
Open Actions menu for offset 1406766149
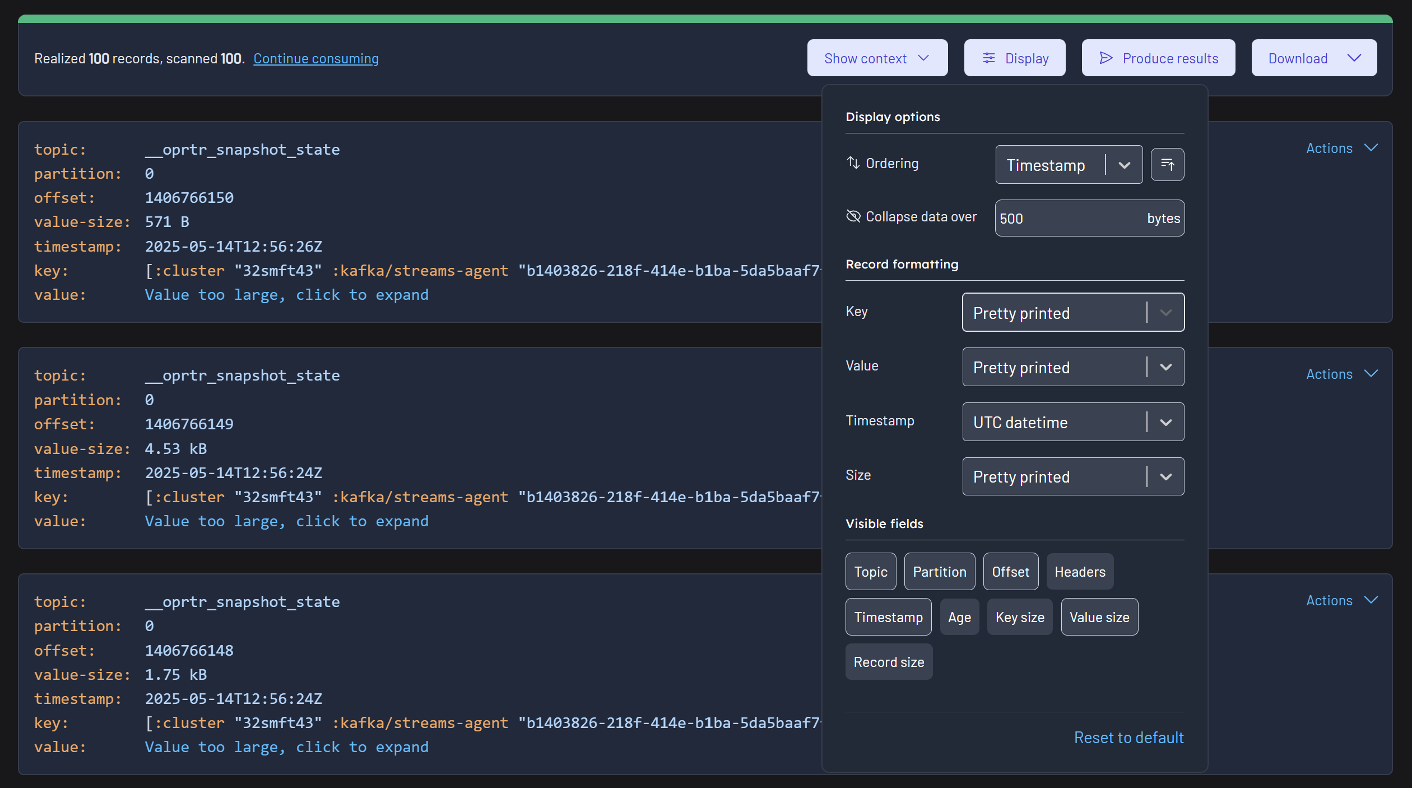(1341, 374)
